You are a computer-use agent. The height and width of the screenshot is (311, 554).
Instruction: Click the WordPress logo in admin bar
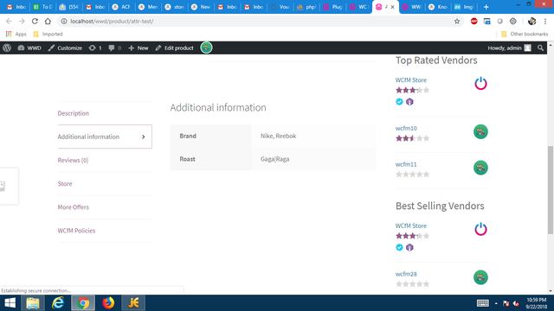(x=7, y=48)
